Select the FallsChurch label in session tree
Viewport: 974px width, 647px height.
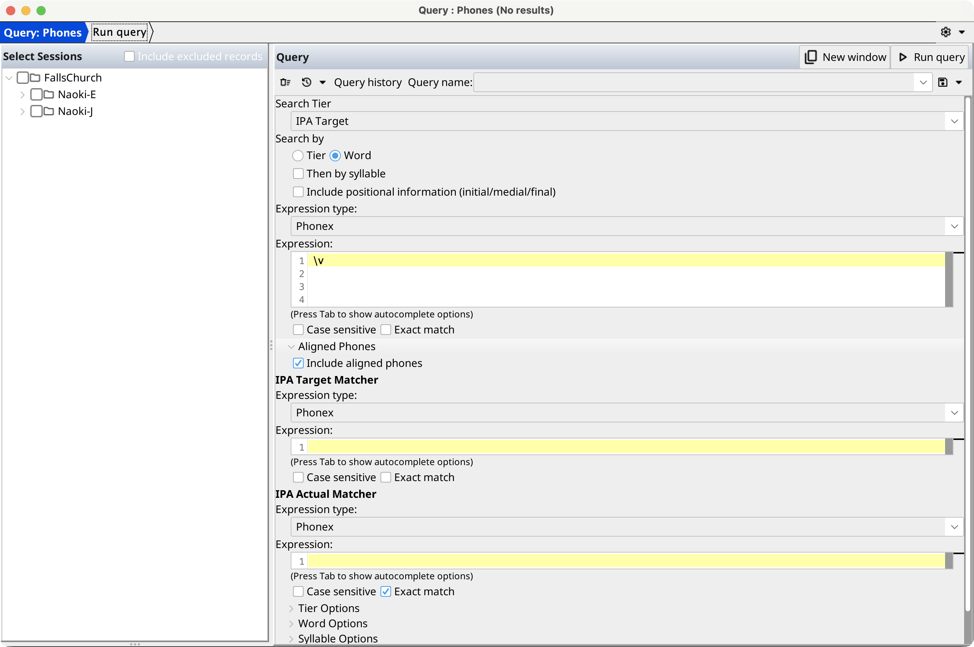click(x=73, y=78)
